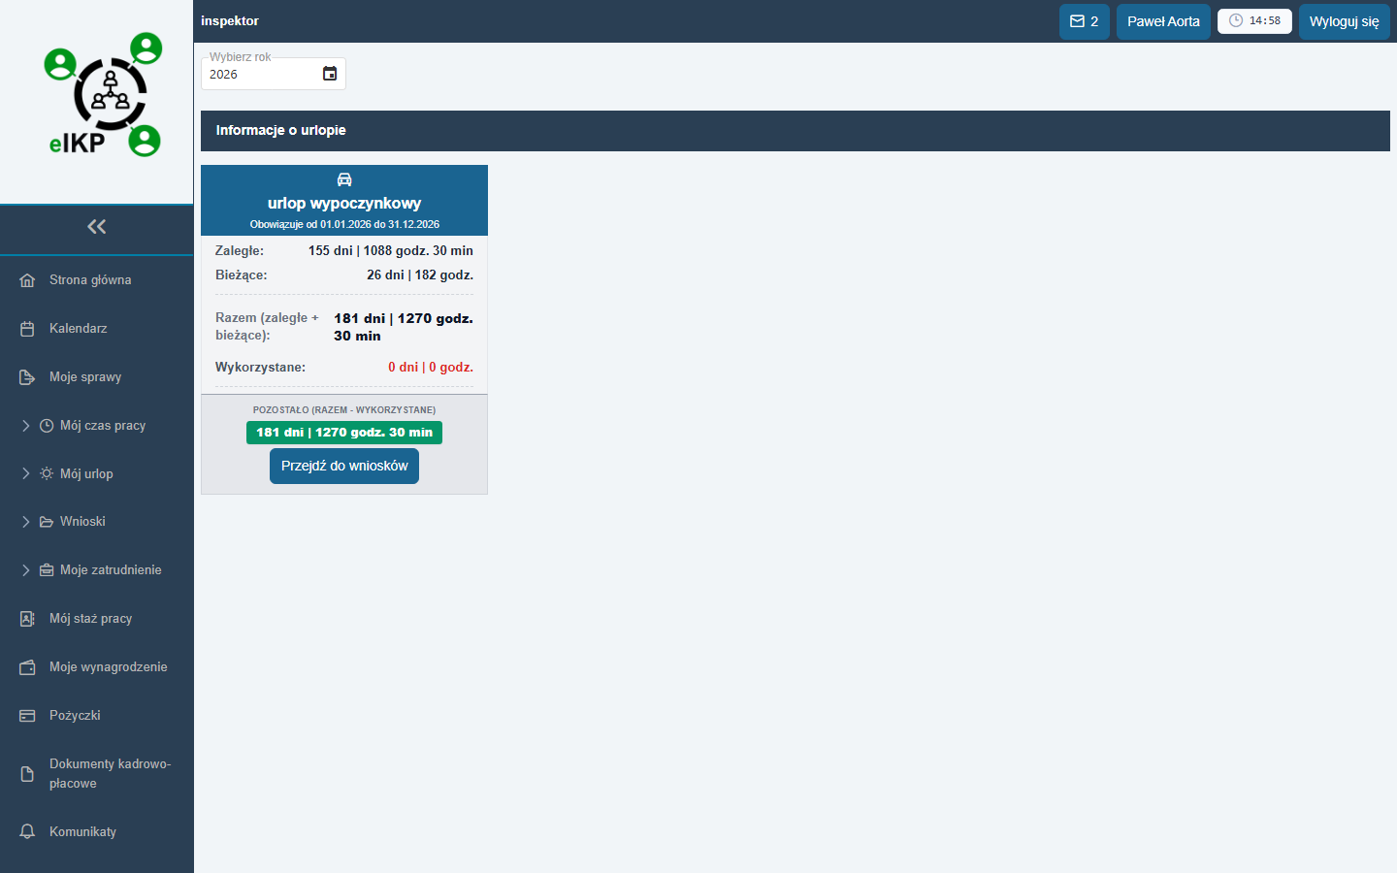
Task: Click Zaległe value 155 dni
Action: 391,251
